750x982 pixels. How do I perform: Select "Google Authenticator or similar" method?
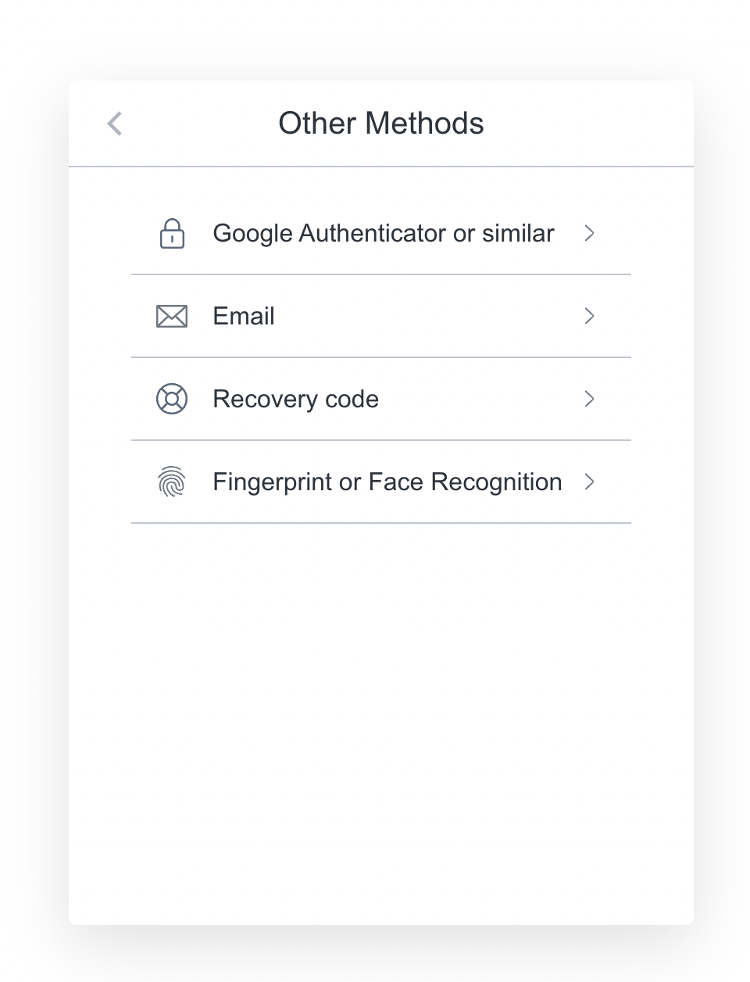383,233
